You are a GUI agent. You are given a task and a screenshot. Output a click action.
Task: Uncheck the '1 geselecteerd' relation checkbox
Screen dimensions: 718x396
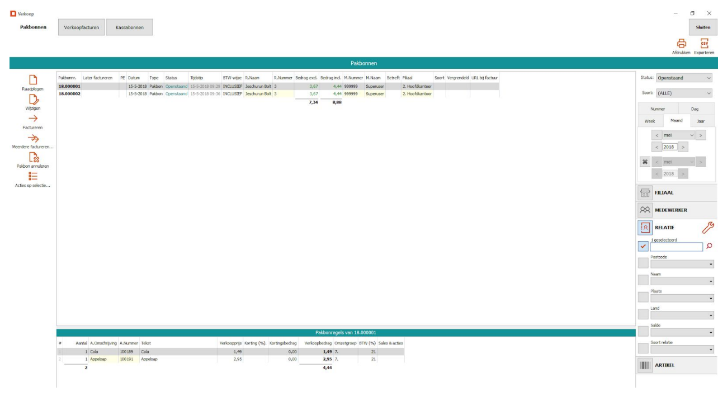643,246
